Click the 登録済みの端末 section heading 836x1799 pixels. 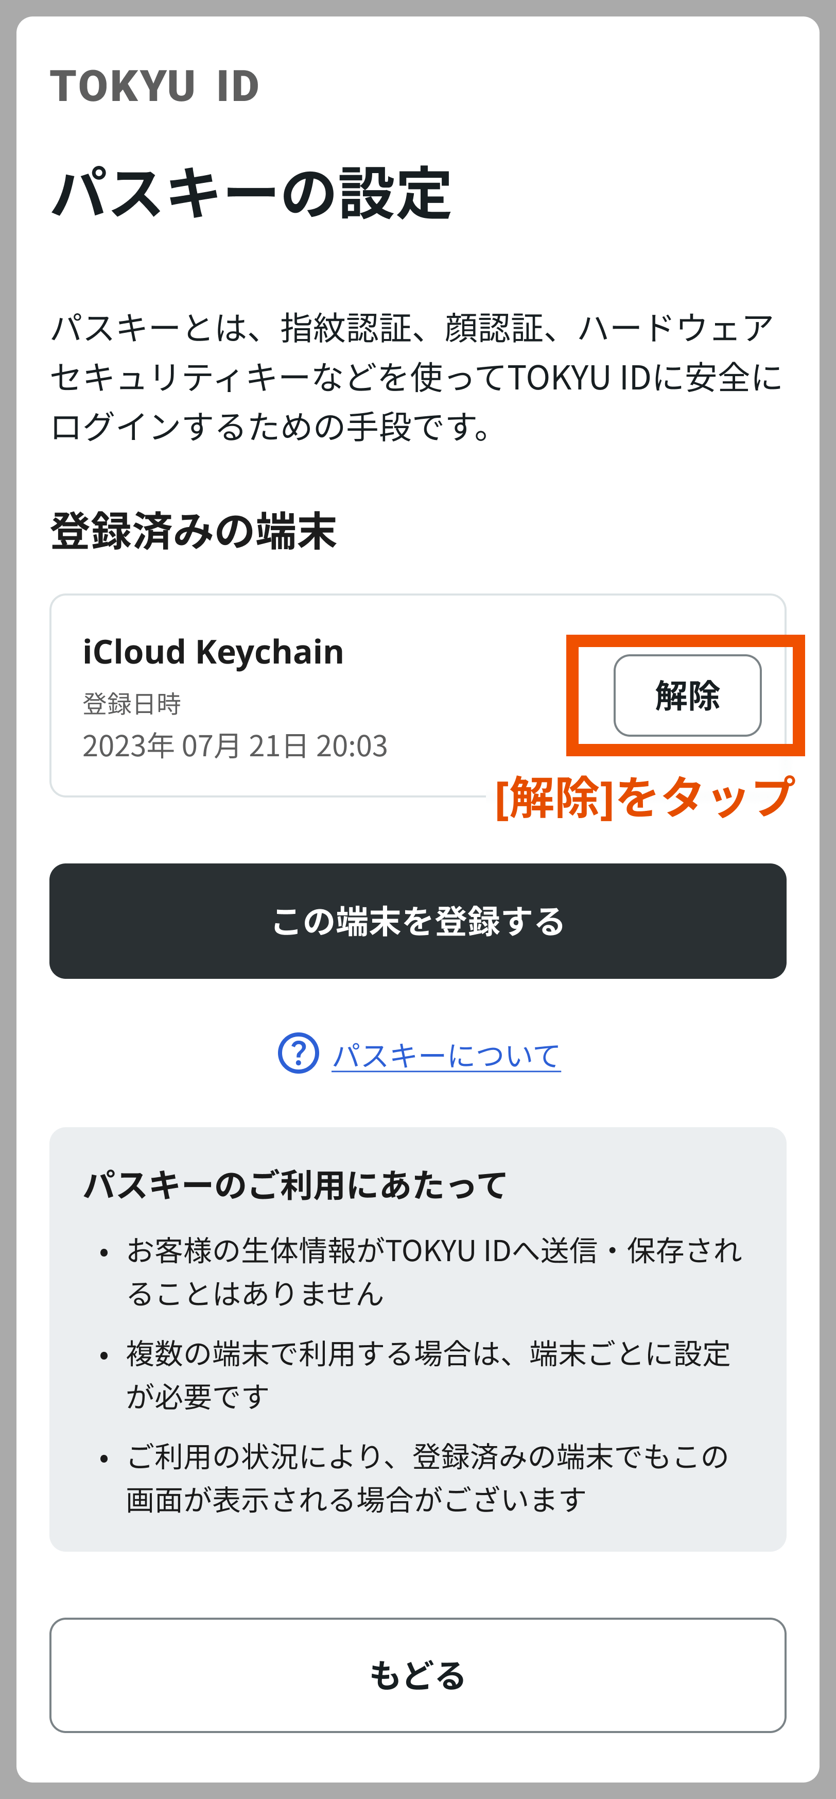193,532
